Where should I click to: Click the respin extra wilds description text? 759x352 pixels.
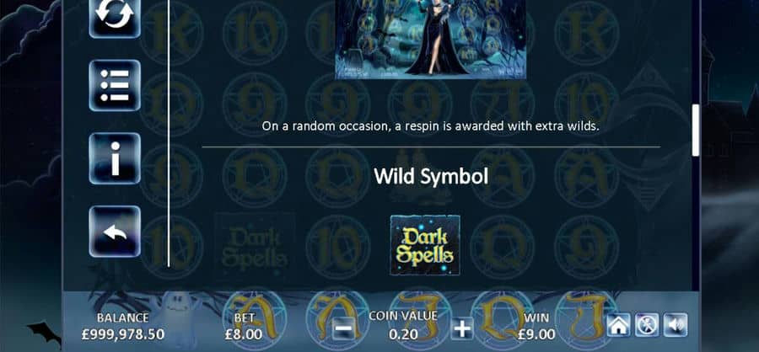click(431, 126)
